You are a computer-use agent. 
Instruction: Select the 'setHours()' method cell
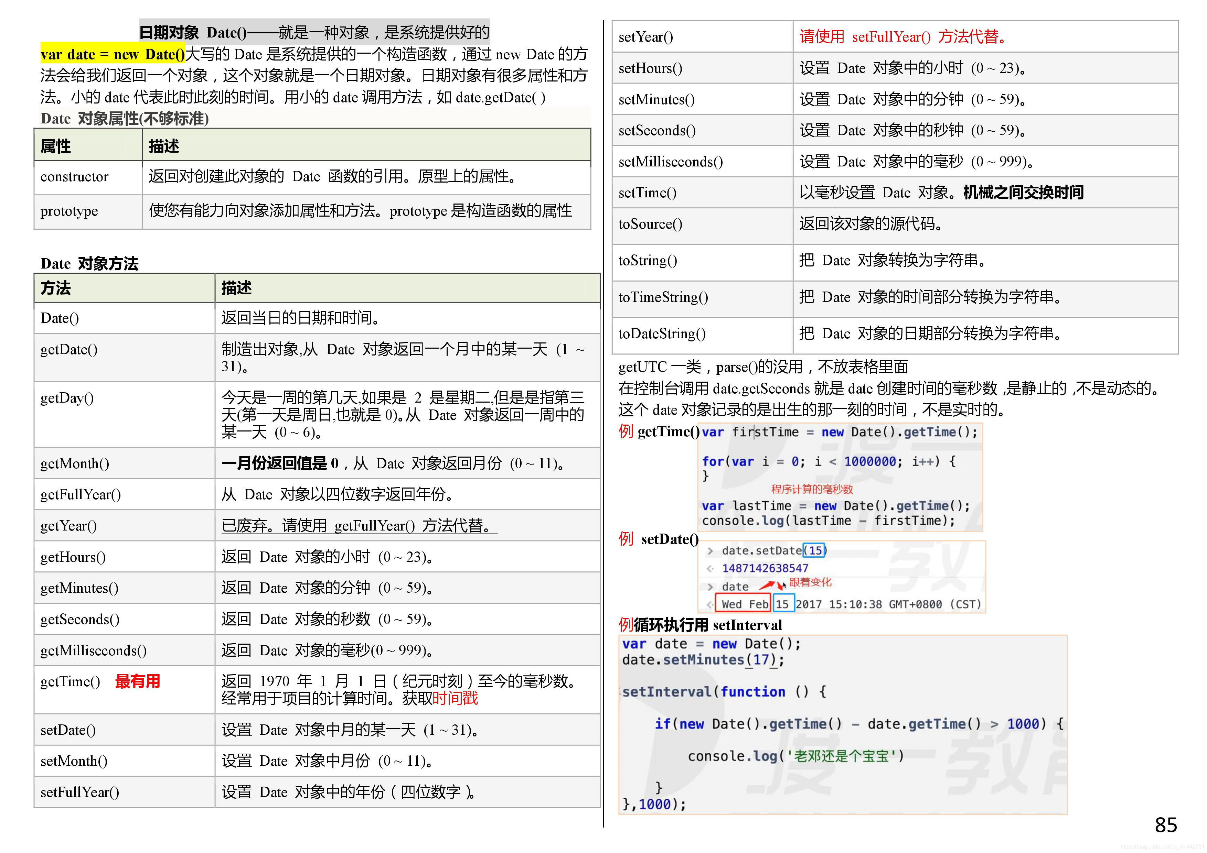703,68
